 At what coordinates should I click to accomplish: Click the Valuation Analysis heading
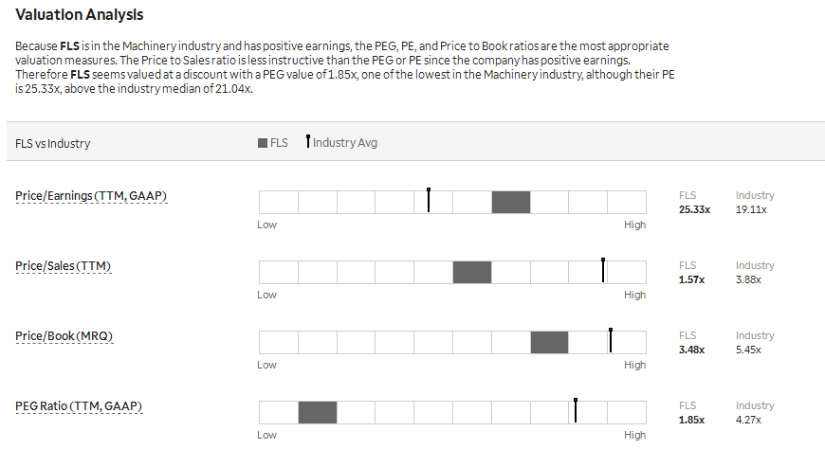(x=80, y=15)
